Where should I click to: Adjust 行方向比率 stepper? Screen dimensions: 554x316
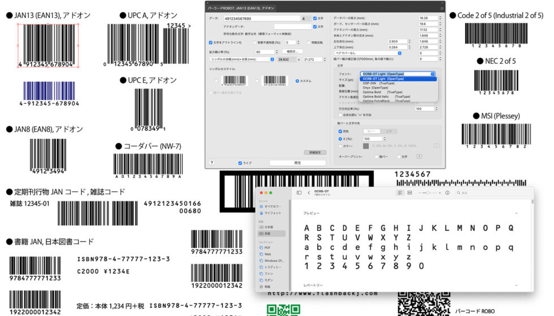point(436,108)
